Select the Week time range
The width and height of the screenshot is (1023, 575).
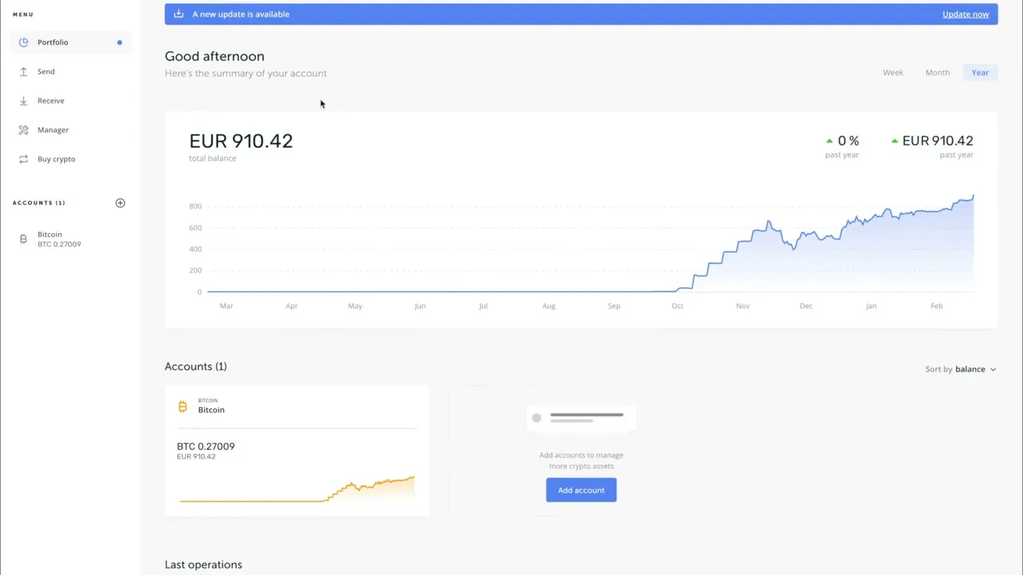point(893,72)
